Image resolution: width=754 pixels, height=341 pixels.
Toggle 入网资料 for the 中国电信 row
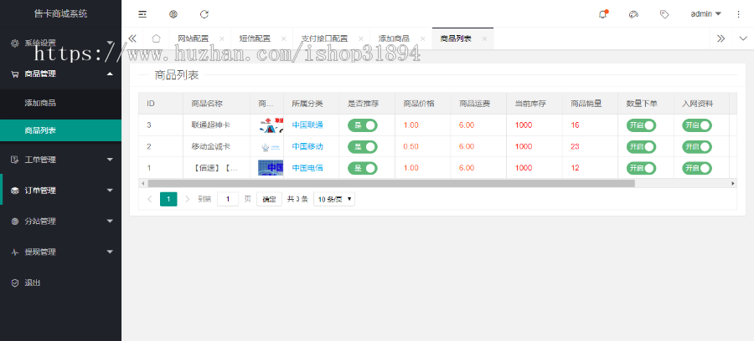(x=697, y=168)
